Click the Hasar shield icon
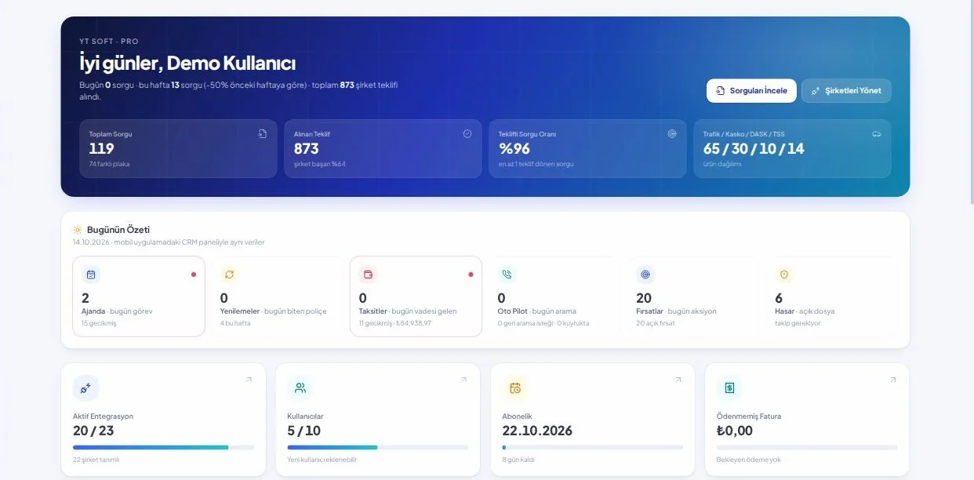The width and height of the screenshot is (974, 480). [x=783, y=275]
